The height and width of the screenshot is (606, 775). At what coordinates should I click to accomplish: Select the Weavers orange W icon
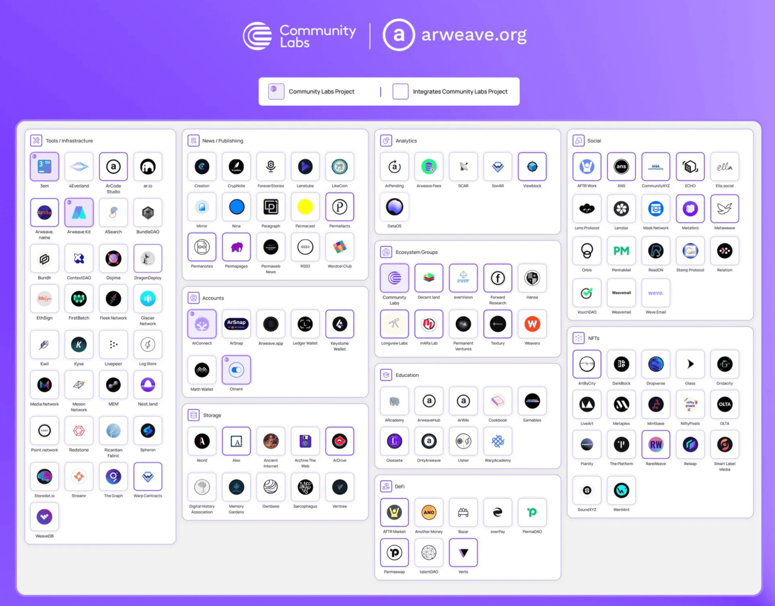(x=532, y=324)
